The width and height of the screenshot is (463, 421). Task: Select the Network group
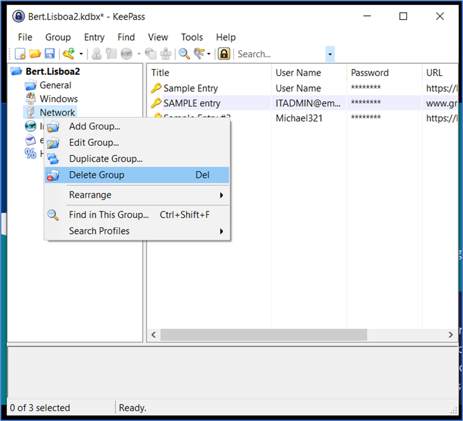(x=57, y=112)
